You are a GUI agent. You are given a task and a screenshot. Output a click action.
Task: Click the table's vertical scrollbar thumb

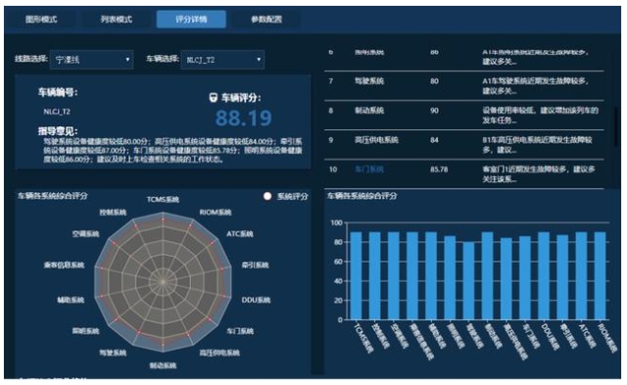(x=617, y=127)
